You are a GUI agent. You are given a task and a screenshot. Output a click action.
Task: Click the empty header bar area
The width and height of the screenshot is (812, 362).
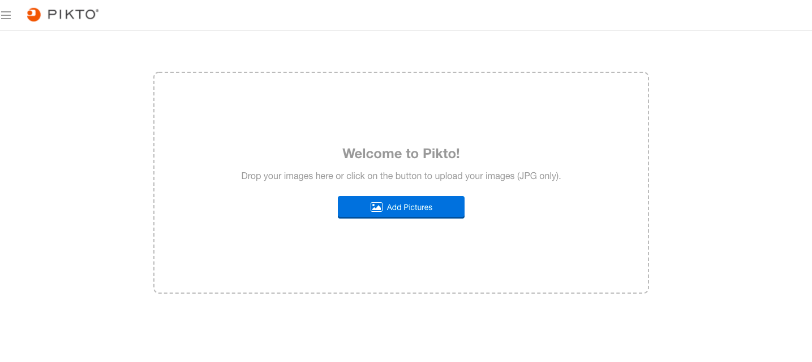(453, 15)
